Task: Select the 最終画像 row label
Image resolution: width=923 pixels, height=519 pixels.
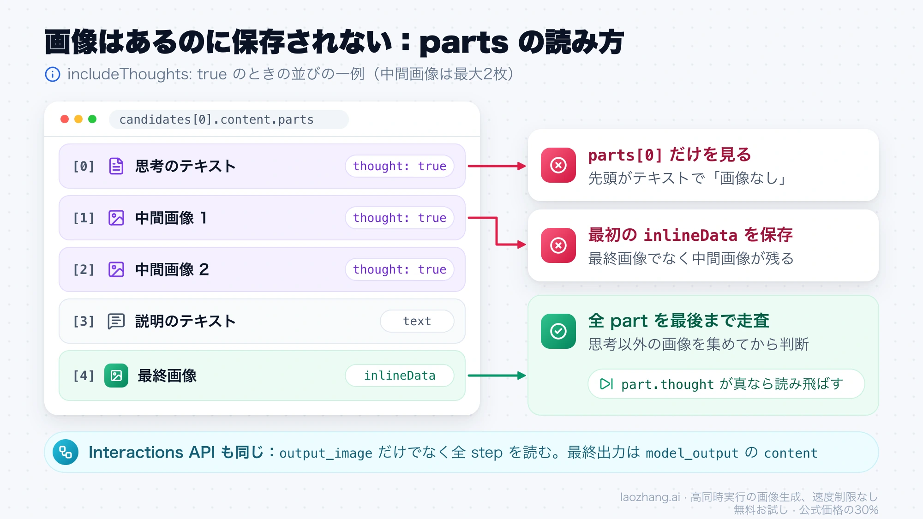Action: click(x=167, y=376)
